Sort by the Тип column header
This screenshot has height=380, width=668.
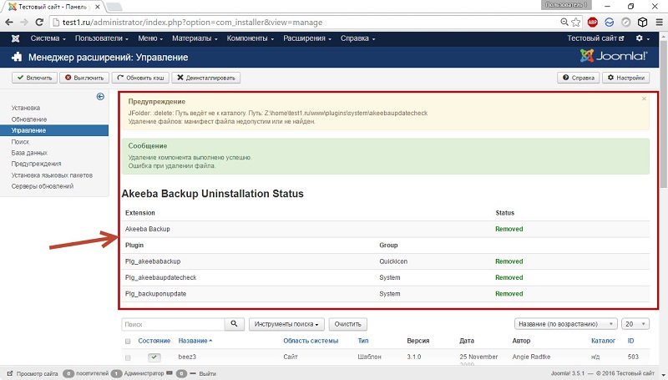coord(363,341)
